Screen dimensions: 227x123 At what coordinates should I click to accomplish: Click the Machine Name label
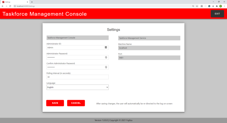[x=125, y=44]
